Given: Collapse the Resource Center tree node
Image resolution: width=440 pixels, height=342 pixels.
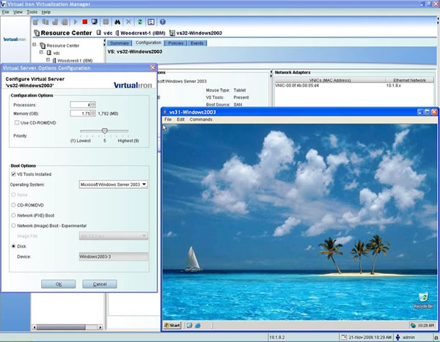Looking at the screenshot, I should click(34, 45).
